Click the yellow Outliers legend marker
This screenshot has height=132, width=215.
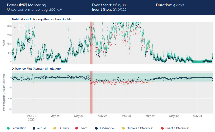[55, 128]
